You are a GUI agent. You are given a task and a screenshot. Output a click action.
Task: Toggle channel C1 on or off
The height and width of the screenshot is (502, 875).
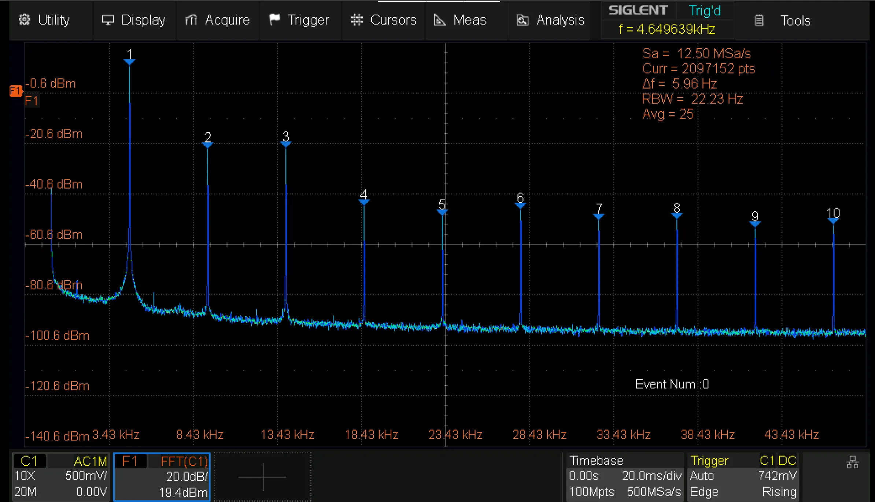point(29,461)
